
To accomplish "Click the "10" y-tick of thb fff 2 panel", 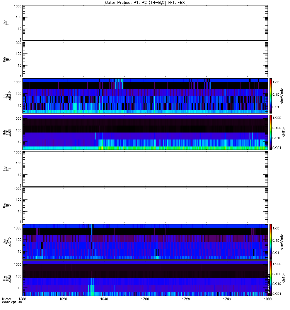I will coord(20,65).
